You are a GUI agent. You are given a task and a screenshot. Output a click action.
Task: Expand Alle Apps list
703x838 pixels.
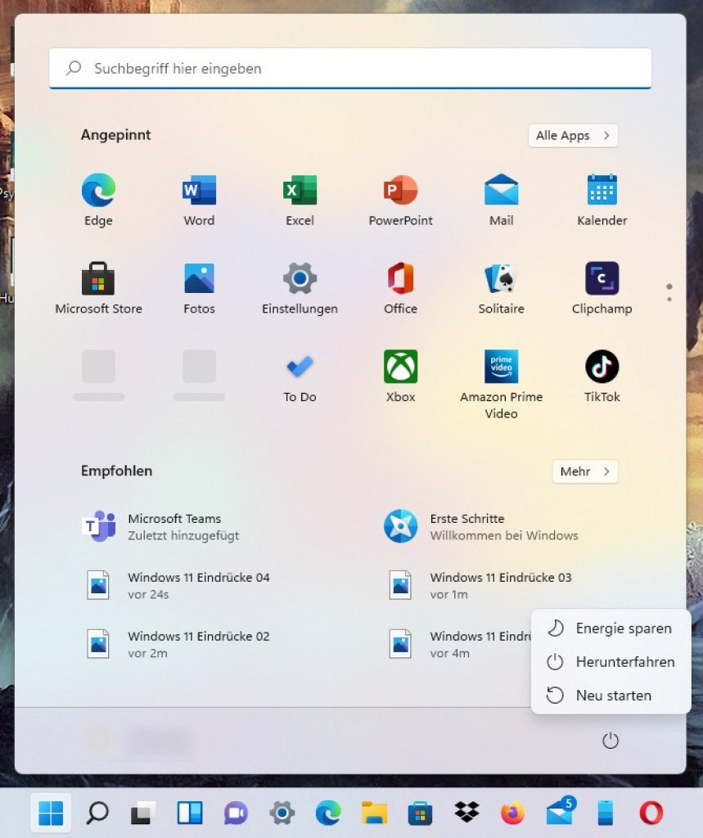573,135
